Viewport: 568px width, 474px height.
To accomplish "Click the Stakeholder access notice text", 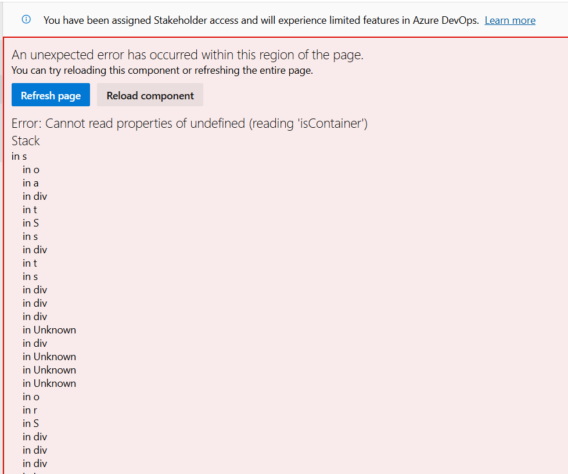I will [261, 20].
